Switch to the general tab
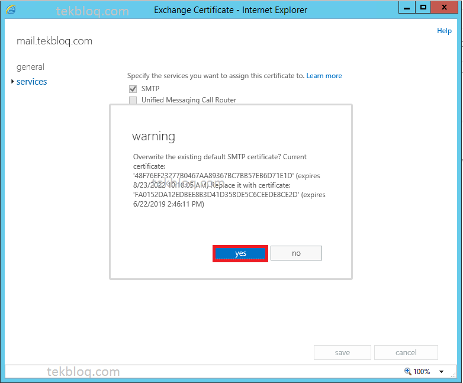 pos(30,67)
